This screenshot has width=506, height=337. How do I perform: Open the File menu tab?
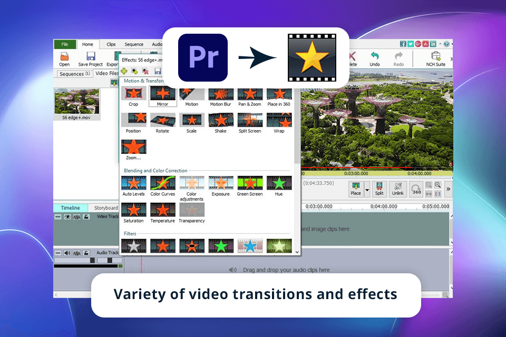point(65,44)
